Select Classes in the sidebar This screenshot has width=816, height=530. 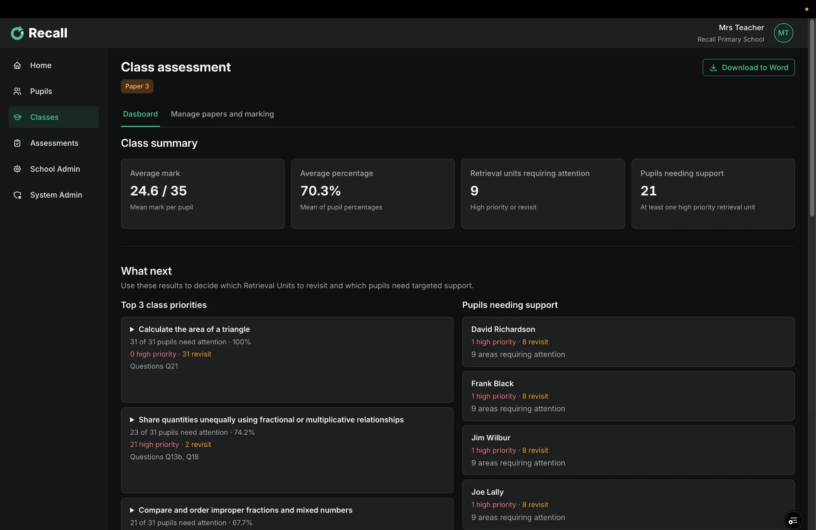click(x=54, y=117)
